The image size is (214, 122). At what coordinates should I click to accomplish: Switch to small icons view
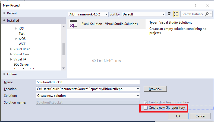[x=169, y=14]
